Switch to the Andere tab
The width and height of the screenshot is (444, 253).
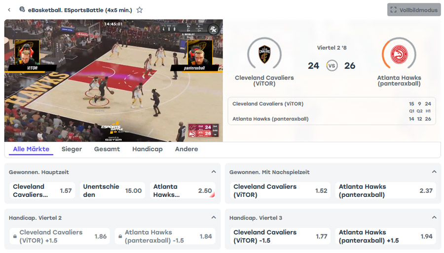pyautogui.click(x=186, y=149)
